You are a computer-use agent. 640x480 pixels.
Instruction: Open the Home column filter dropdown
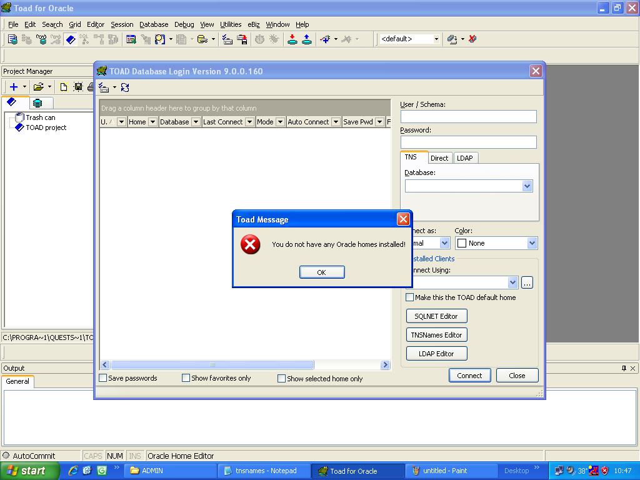coord(152,122)
